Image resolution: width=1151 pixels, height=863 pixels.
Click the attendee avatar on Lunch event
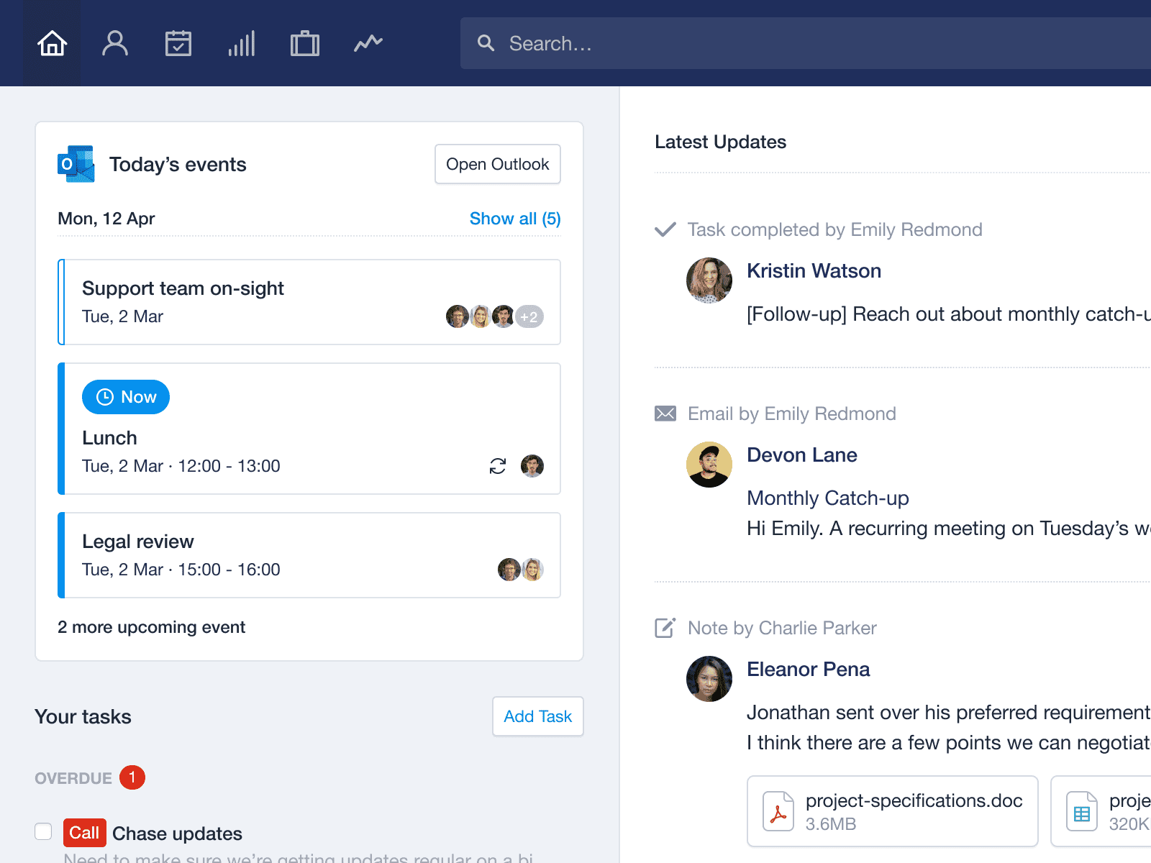[532, 466]
